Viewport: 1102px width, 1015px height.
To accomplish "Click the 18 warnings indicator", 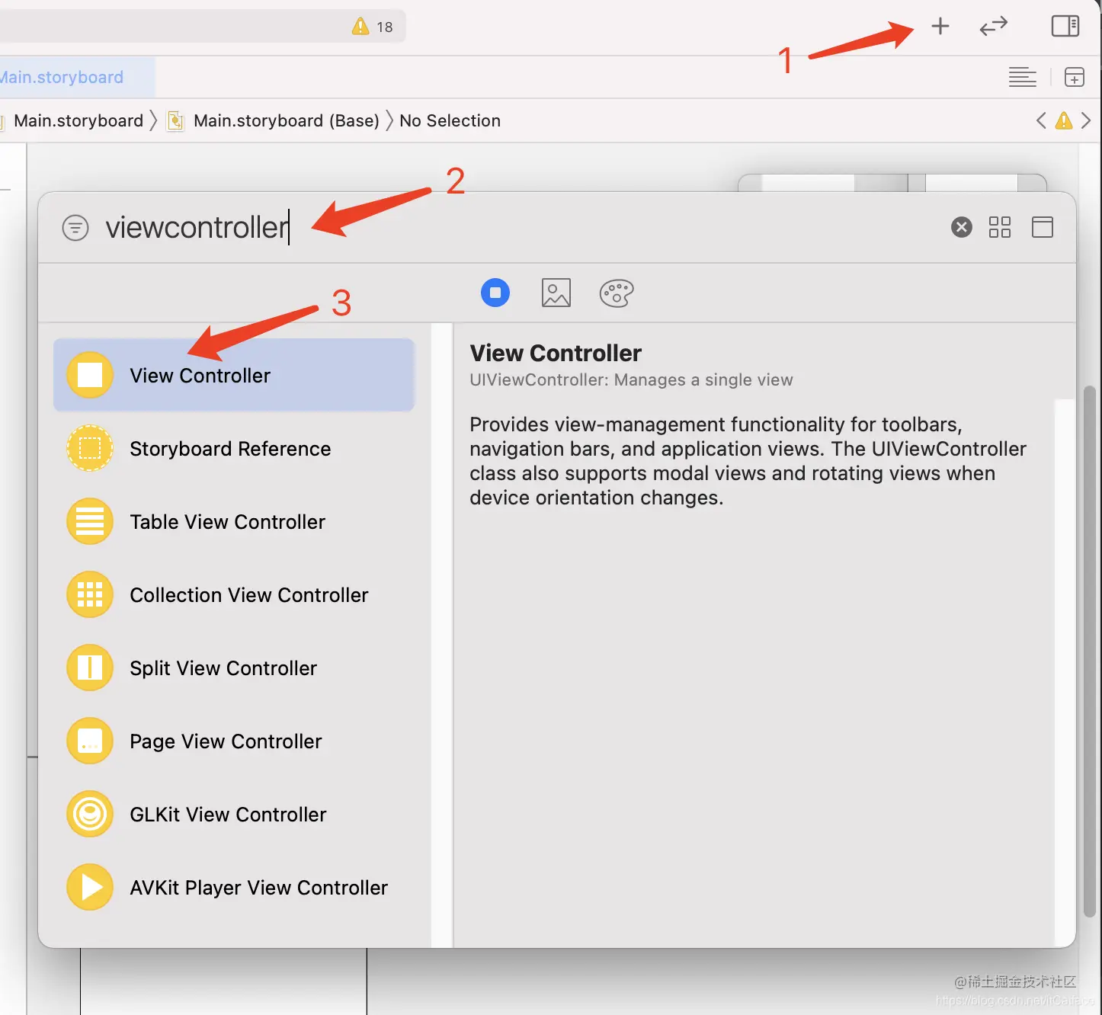I will tap(373, 27).
